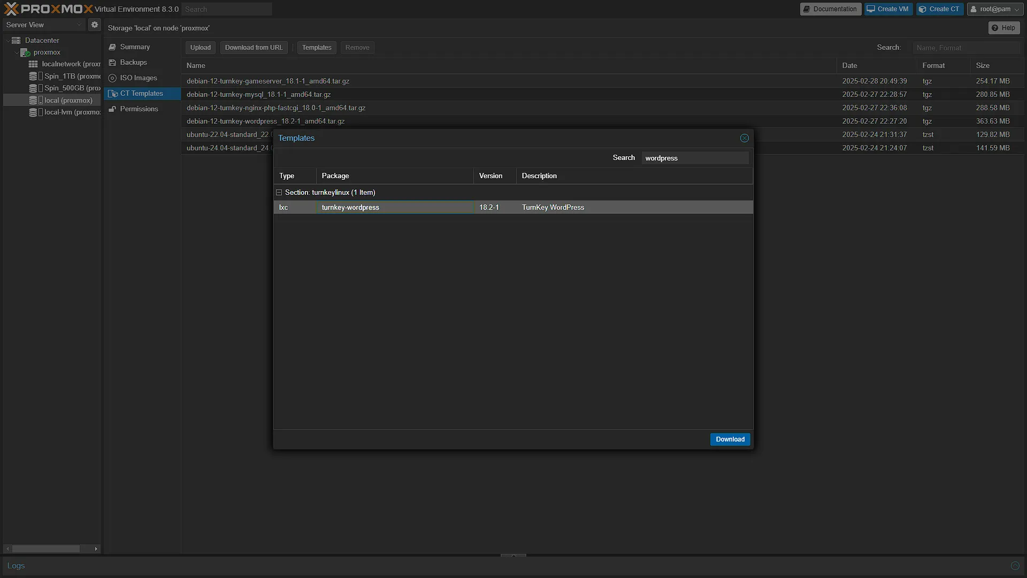Click the Proxmox logo
Image resolution: width=1027 pixels, height=578 pixels.
[x=48, y=9]
